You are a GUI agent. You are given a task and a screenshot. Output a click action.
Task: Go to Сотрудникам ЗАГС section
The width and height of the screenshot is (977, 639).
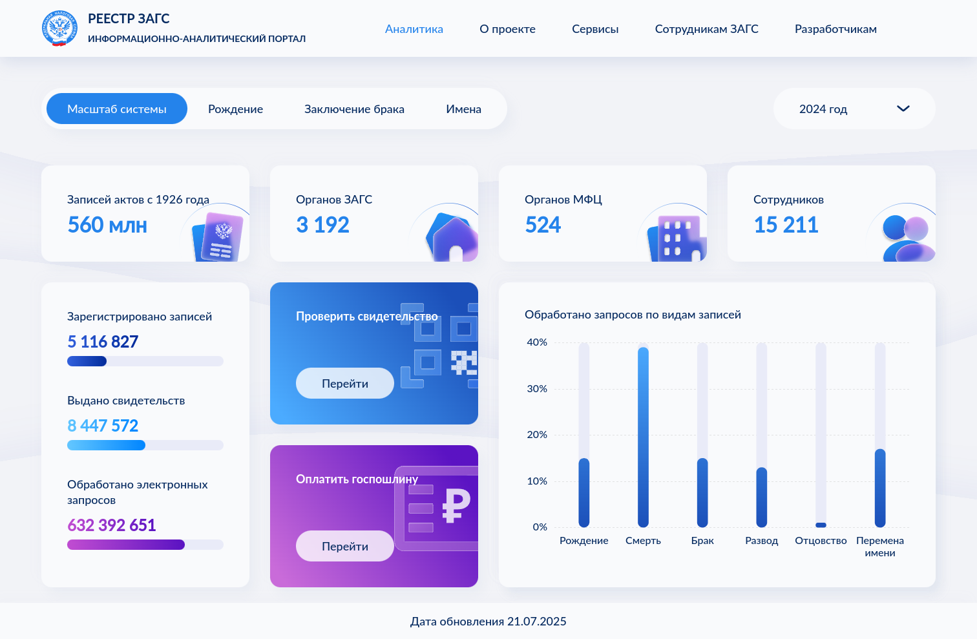pyautogui.click(x=706, y=29)
